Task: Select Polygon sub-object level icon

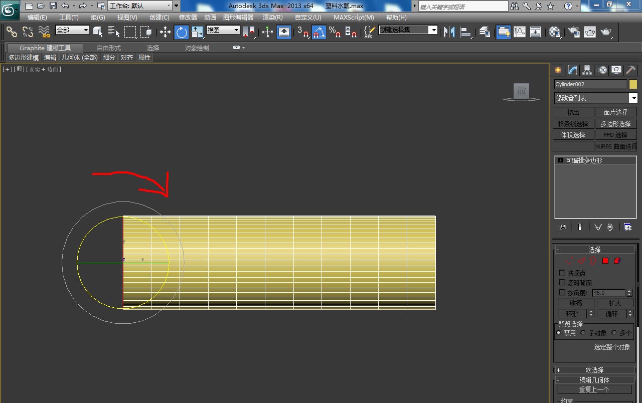Action: click(605, 261)
